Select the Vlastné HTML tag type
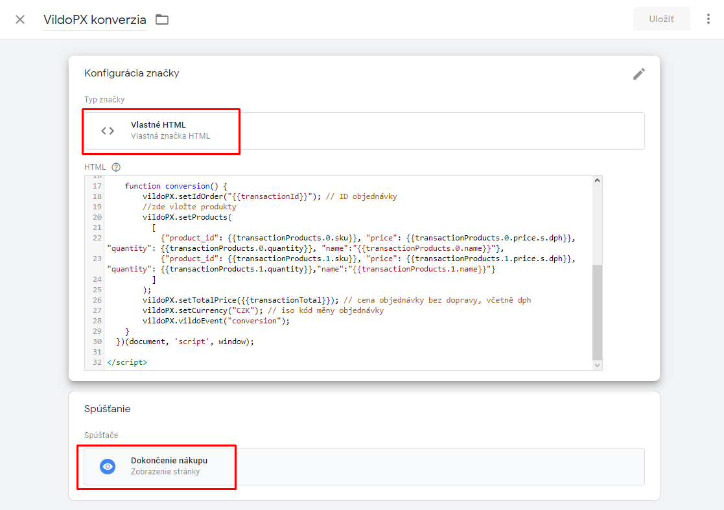Viewport: 724px width, 510px height. coord(364,131)
